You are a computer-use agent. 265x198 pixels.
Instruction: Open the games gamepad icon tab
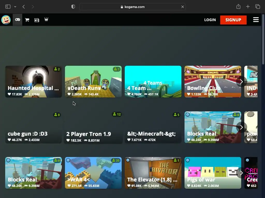point(18,20)
